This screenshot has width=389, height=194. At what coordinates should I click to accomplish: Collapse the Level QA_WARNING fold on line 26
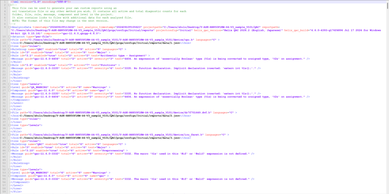click(9, 87)
